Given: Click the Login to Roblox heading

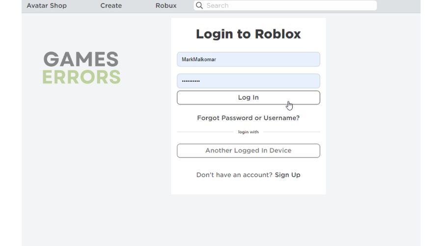Looking at the screenshot, I should pyautogui.click(x=249, y=34).
